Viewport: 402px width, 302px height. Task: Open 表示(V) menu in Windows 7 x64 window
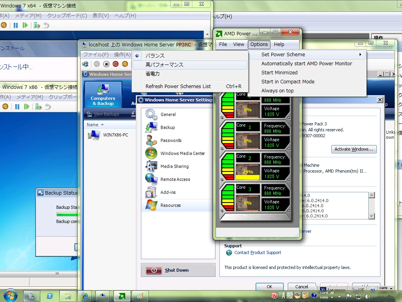(100, 16)
